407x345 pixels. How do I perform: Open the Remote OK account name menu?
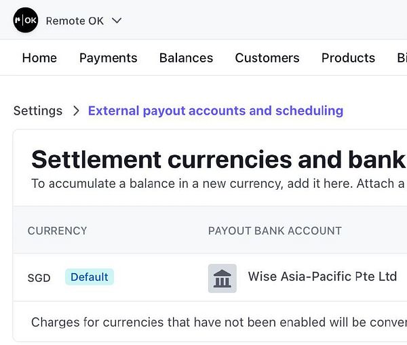pyautogui.click(x=75, y=20)
